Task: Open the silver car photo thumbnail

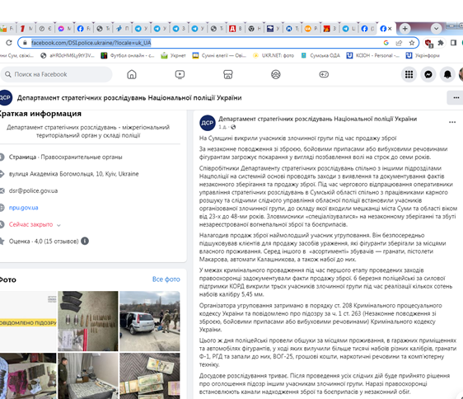Action: (x=150, y=321)
